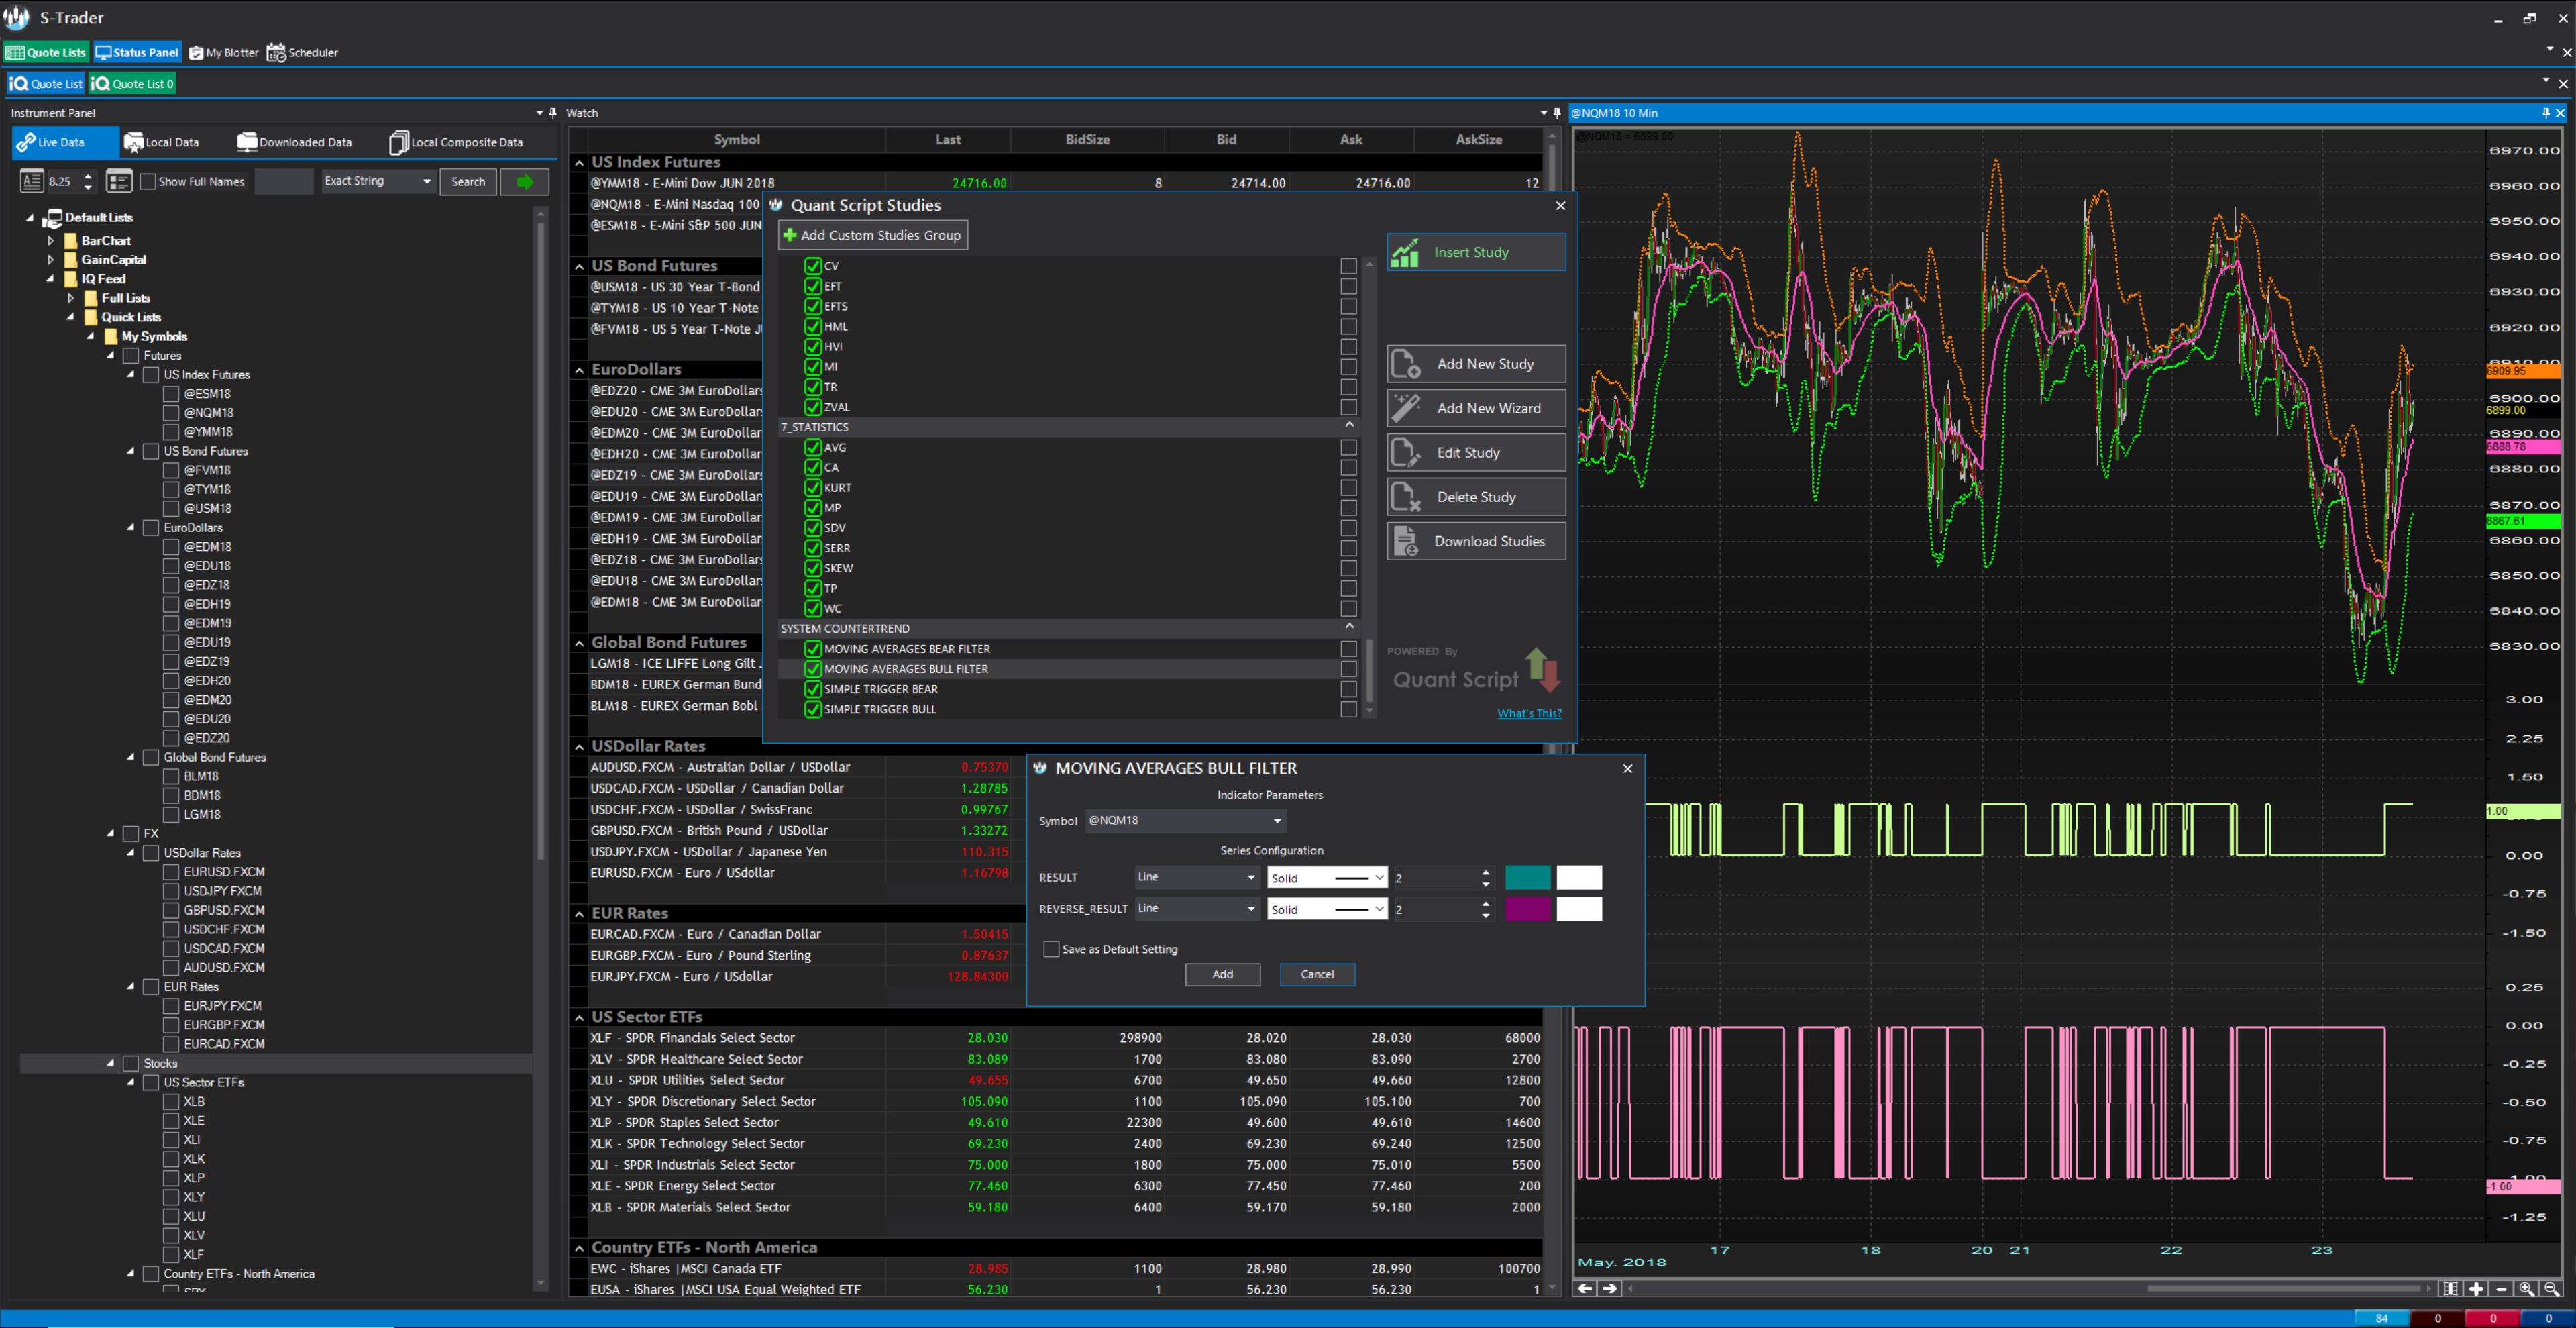Click the instrument search text field

pyautogui.click(x=284, y=181)
